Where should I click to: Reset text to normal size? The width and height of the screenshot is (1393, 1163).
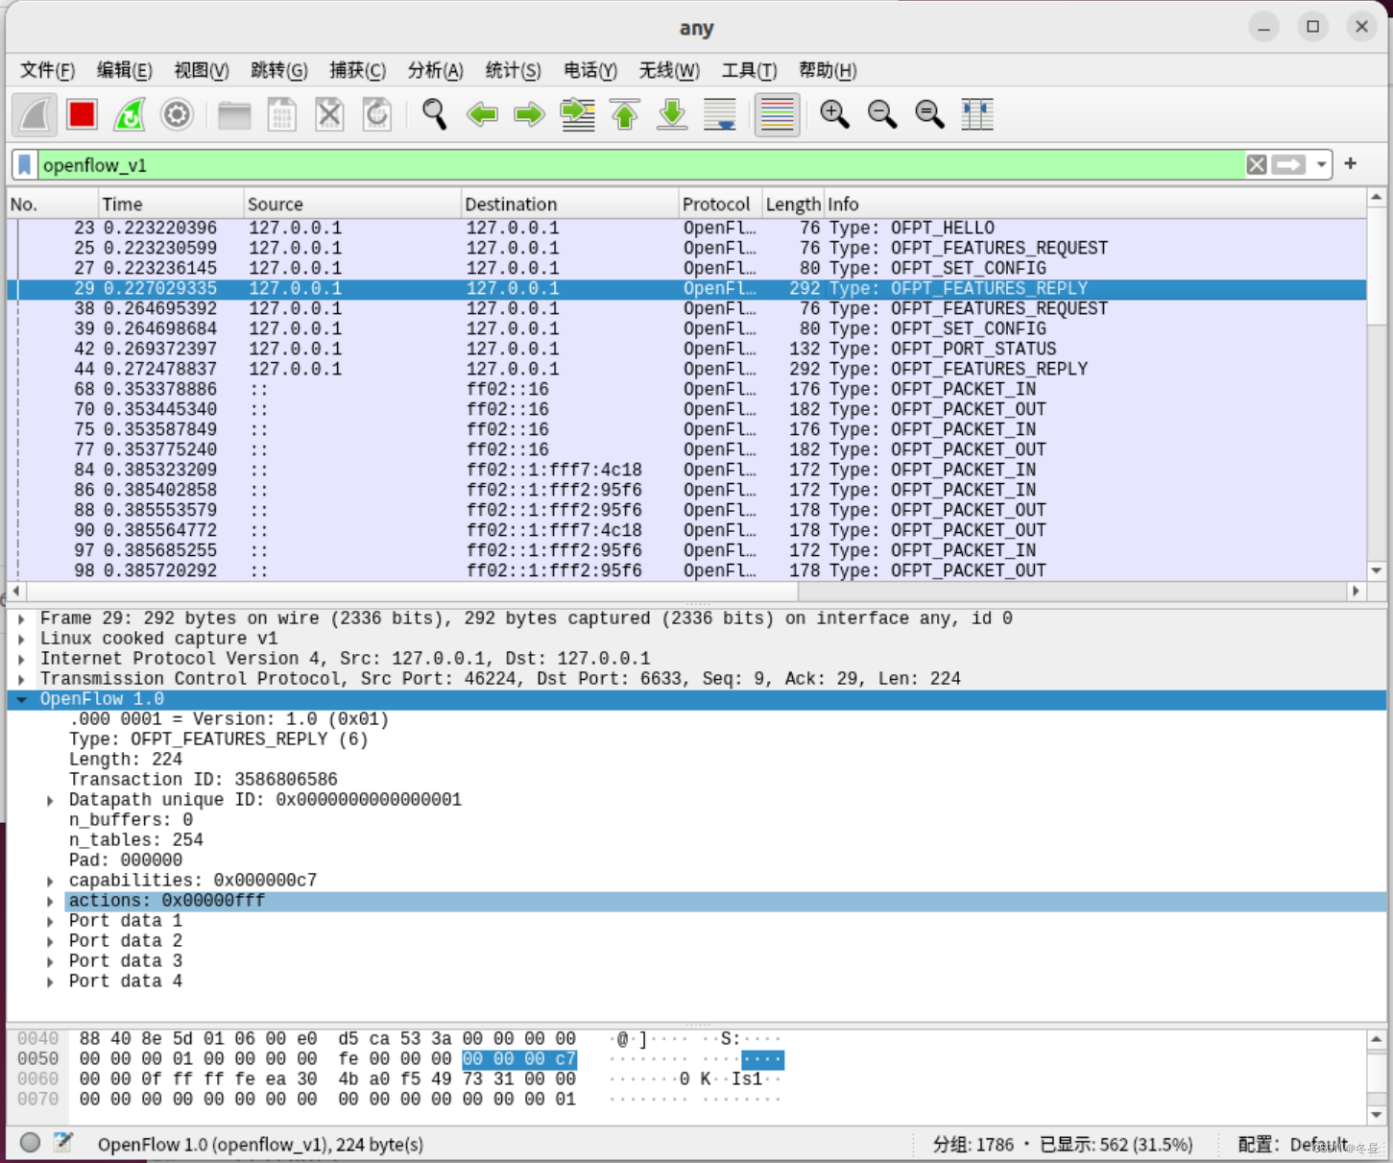tap(929, 115)
